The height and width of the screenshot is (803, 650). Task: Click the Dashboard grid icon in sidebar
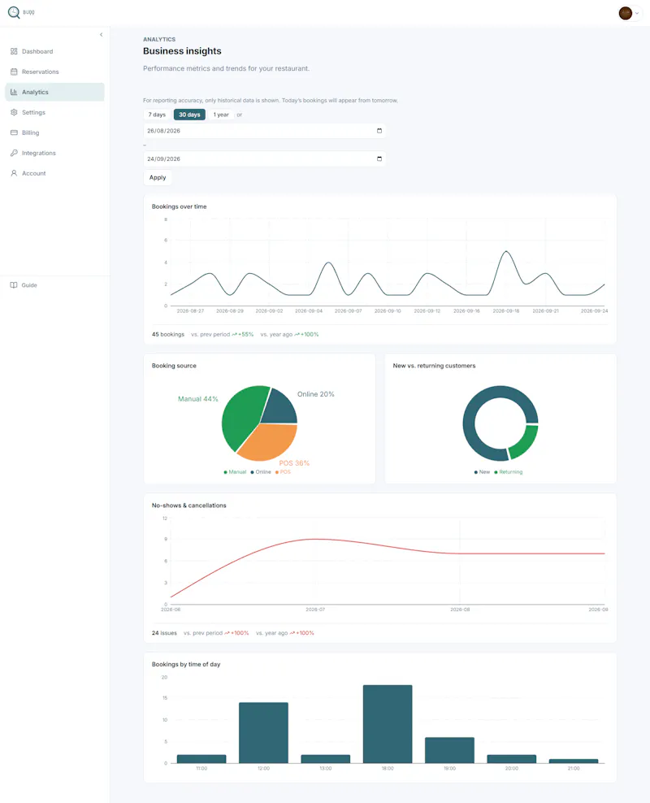pyautogui.click(x=14, y=51)
